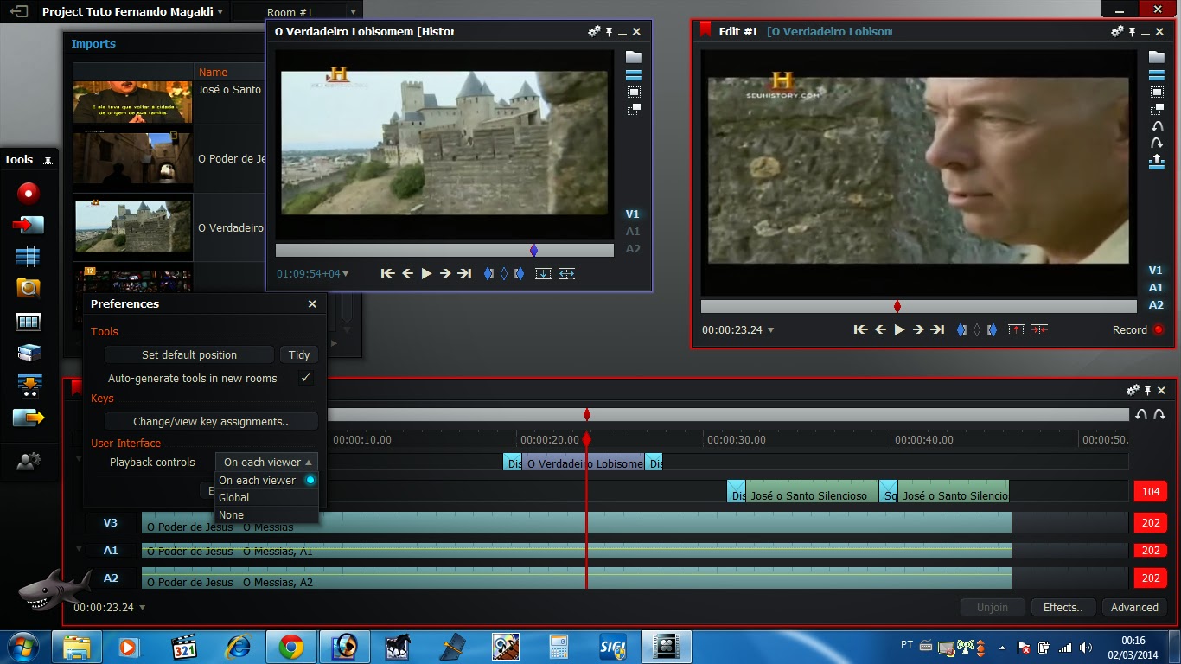
Task: Create a new edit using filmstrip icon
Action: (x=29, y=257)
